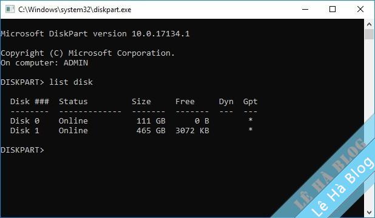Click the Lê Hà Blog watermark

pos(342,187)
